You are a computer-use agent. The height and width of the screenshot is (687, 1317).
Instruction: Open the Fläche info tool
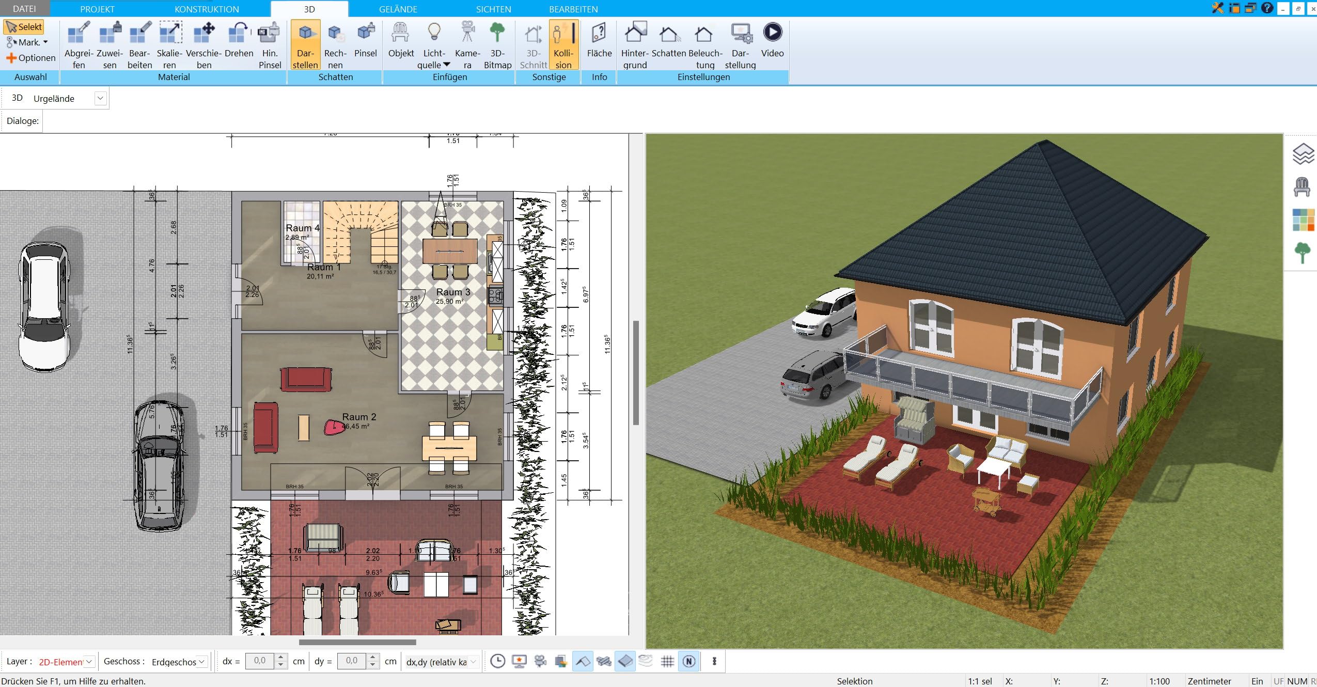pyautogui.click(x=599, y=40)
